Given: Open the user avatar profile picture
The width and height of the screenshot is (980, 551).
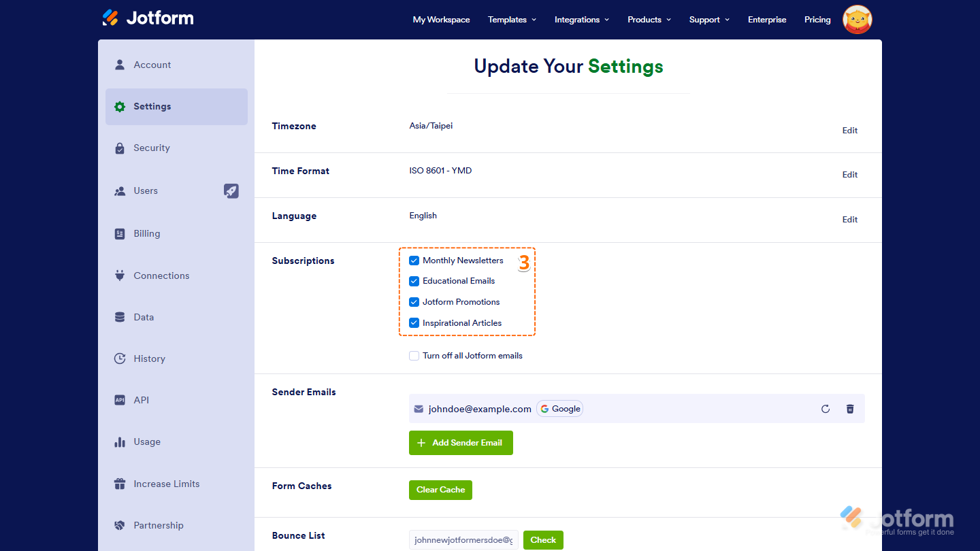Looking at the screenshot, I should coord(857,20).
